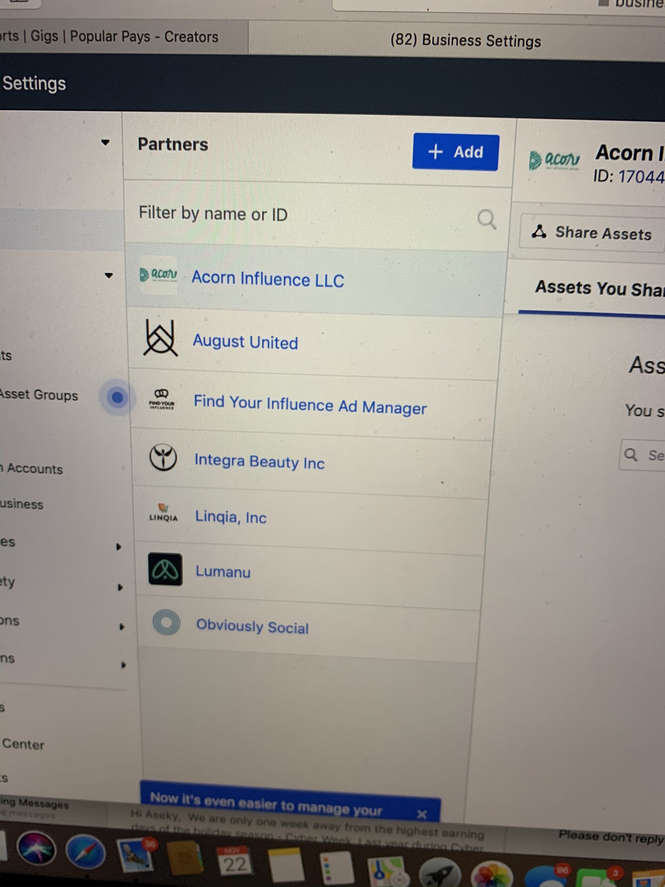Open Calendar from the dock
This screenshot has width=665, height=887.
pos(235,861)
